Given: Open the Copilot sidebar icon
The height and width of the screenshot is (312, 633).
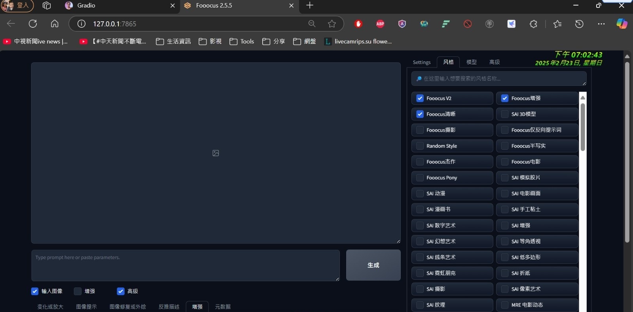Looking at the screenshot, I should coord(622,24).
